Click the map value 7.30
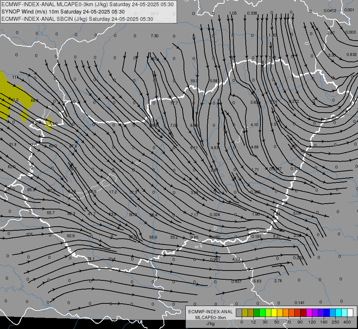This screenshot has width=358, height=329. click(x=155, y=36)
